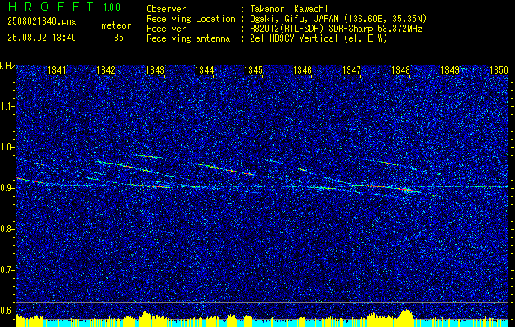515x327 pixels.
Task: Click the version number 1.0.0
Action: click(x=111, y=7)
